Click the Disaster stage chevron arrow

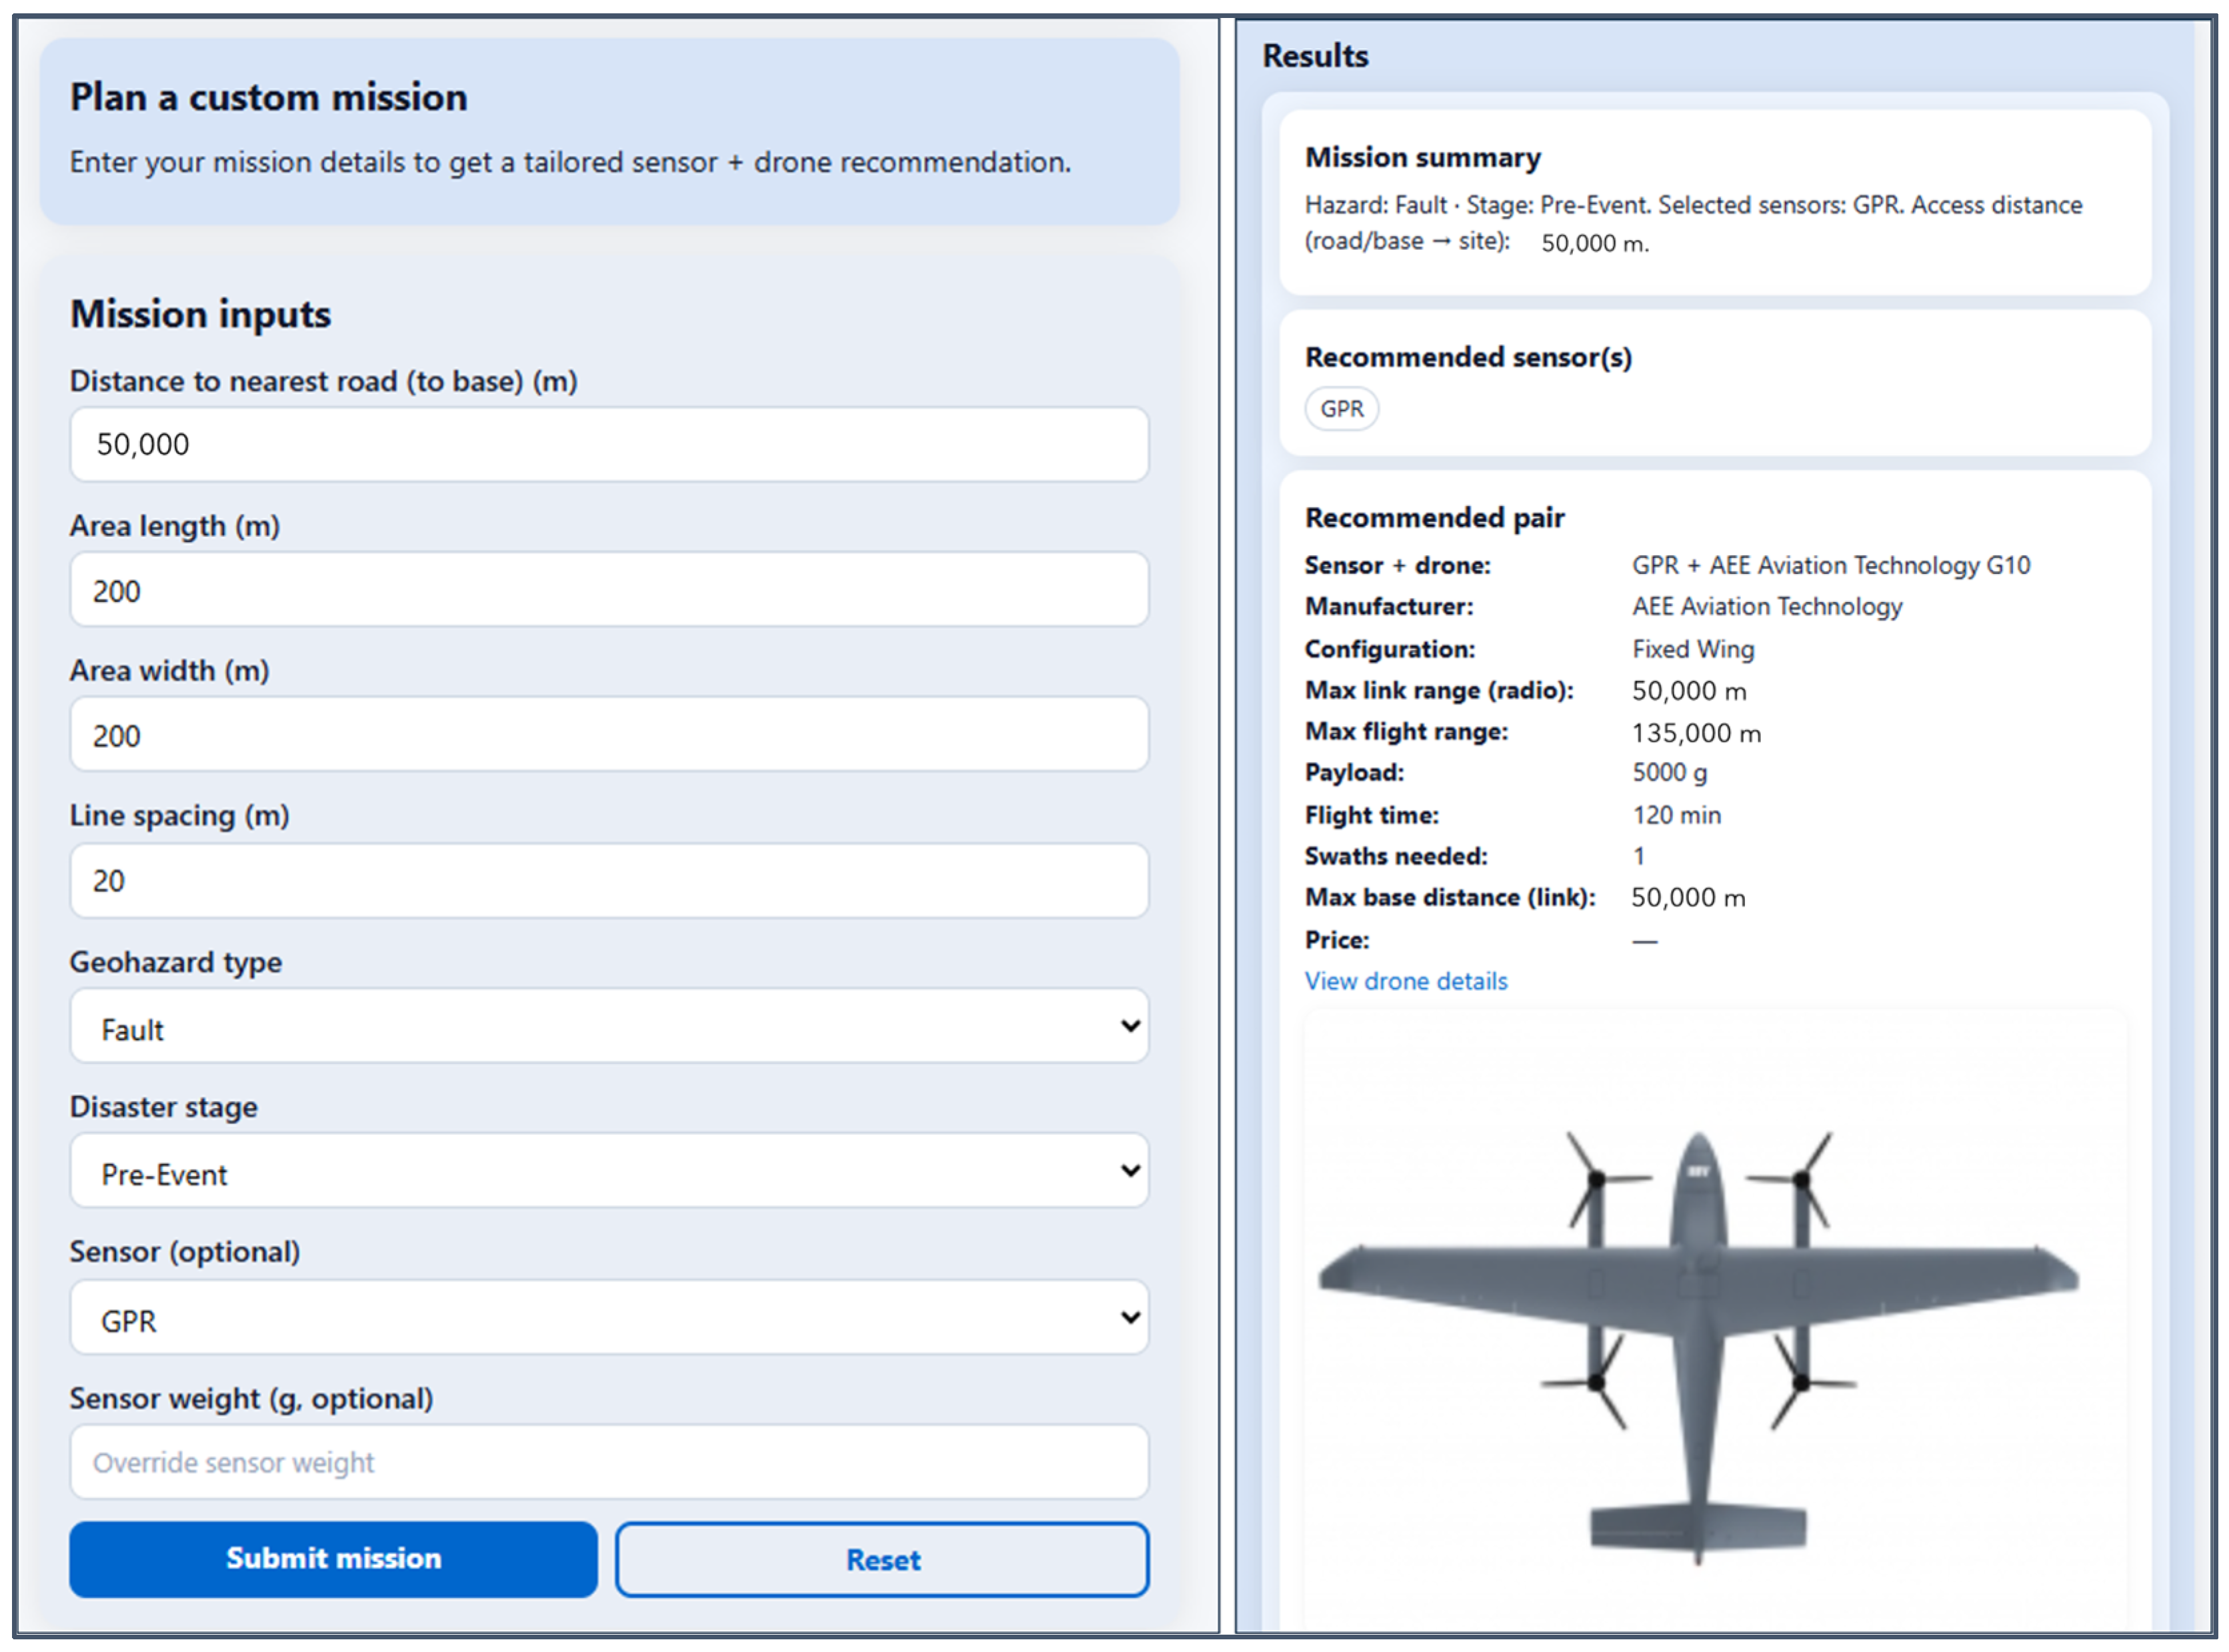click(1130, 1171)
